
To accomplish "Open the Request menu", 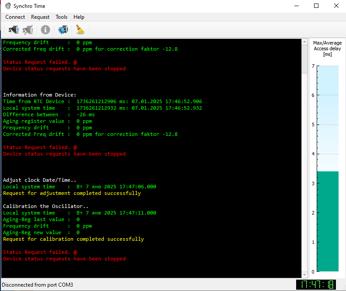I will click(40, 17).
